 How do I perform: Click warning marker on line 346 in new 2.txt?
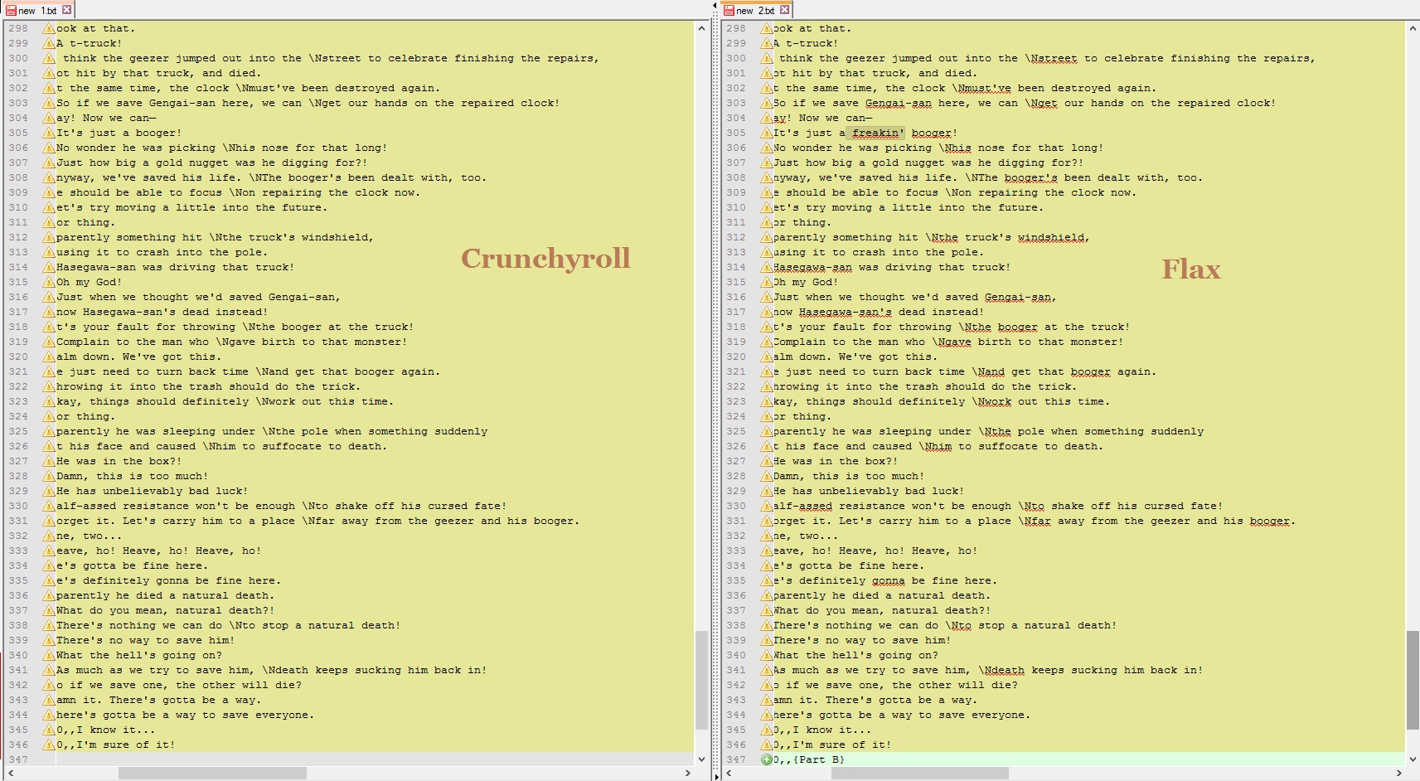766,745
